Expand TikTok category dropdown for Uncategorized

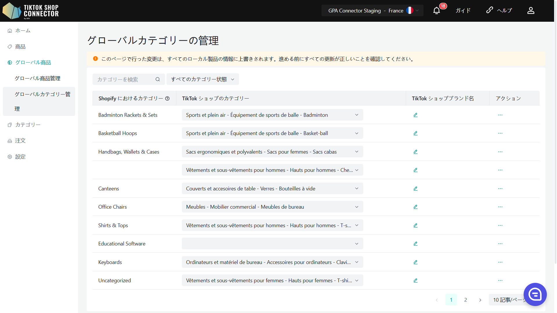pyautogui.click(x=272, y=281)
